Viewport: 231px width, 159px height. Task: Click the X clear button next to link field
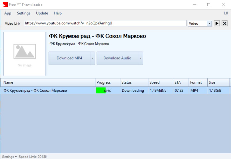click(x=225, y=23)
